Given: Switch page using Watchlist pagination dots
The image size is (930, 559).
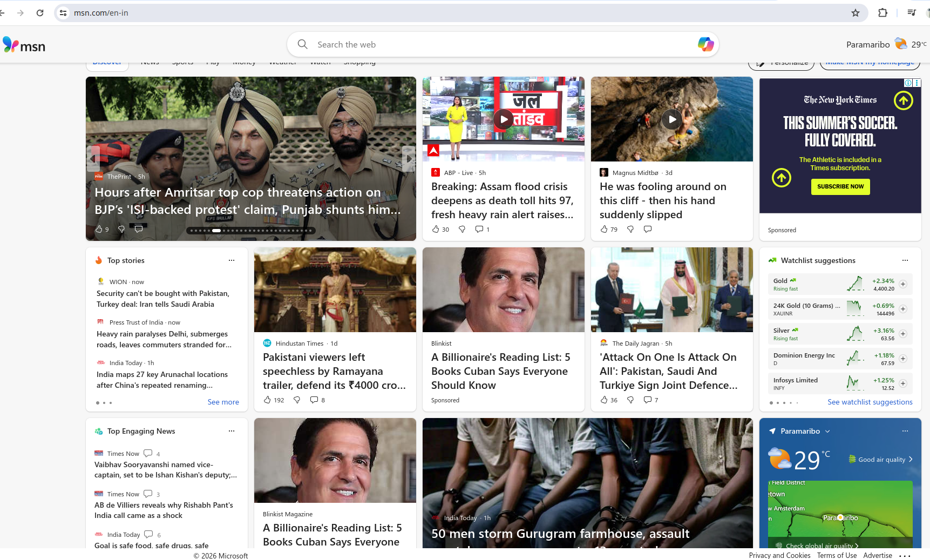Looking at the screenshot, I should 784,403.
